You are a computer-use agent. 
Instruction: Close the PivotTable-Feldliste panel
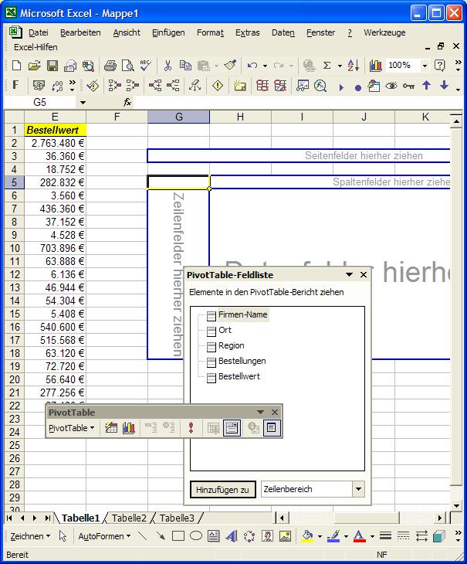[x=364, y=275]
